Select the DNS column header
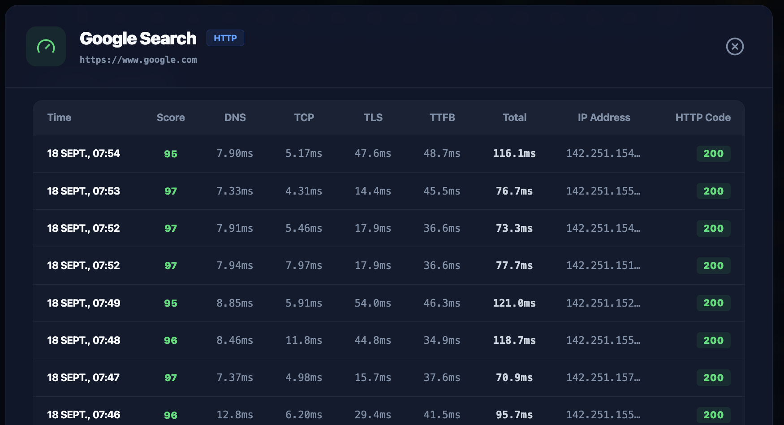 pyautogui.click(x=235, y=117)
